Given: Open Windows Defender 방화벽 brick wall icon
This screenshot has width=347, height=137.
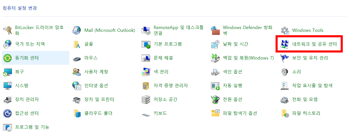Looking at the screenshot, I should pyautogui.click(x=215, y=30).
